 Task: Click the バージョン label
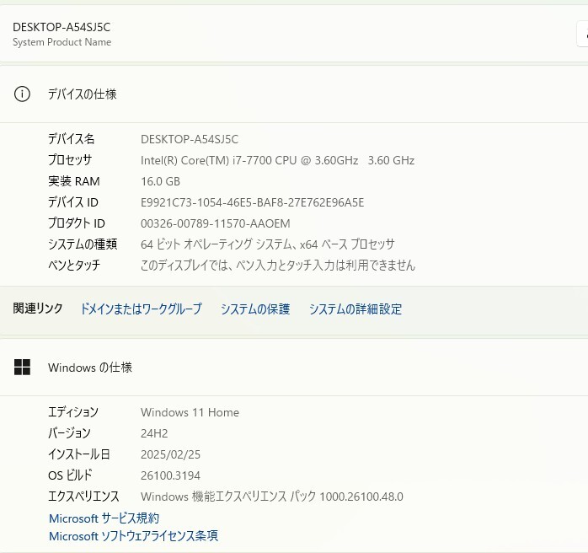pyautogui.click(x=69, y=433)
